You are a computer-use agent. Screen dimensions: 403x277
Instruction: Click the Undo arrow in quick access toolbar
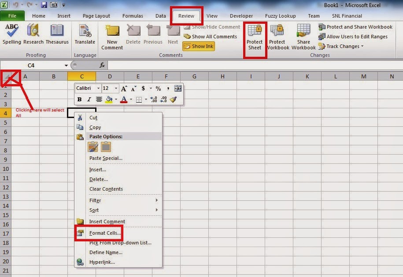tap(15, 5)
